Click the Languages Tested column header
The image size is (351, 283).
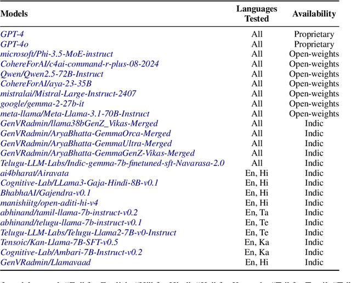click(257, 14)
